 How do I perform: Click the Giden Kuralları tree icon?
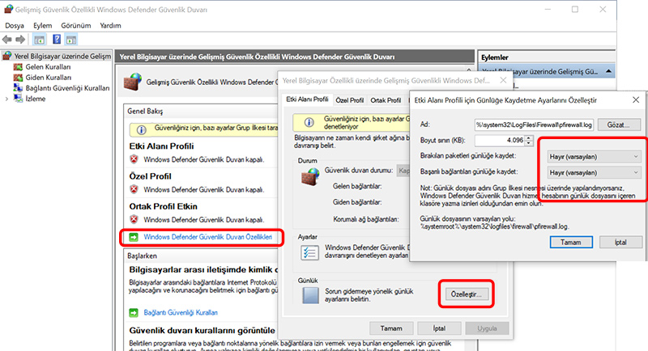click(x=18, y=78)
